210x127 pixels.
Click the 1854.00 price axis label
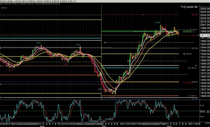[205, 80]
